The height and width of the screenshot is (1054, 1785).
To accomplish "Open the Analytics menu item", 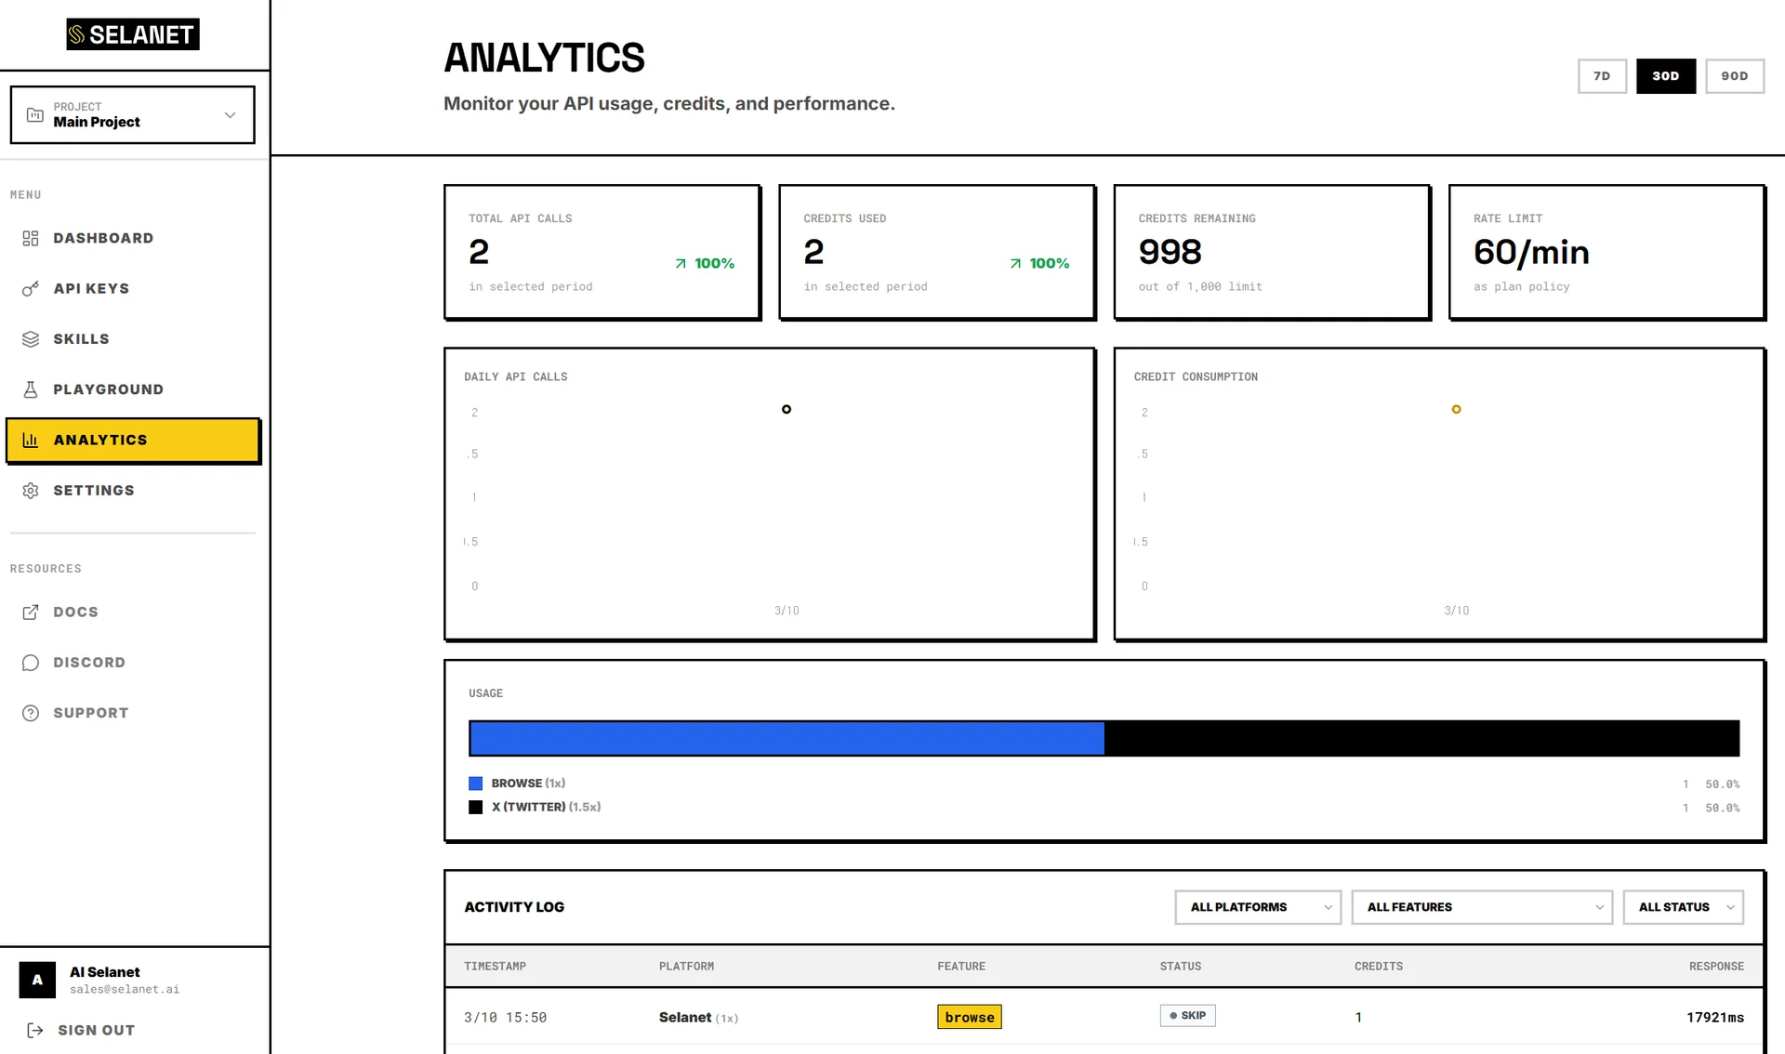I will click(132, 441).
